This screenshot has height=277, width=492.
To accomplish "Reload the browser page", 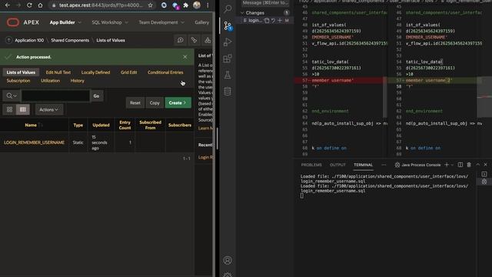I will coord(29,5).
